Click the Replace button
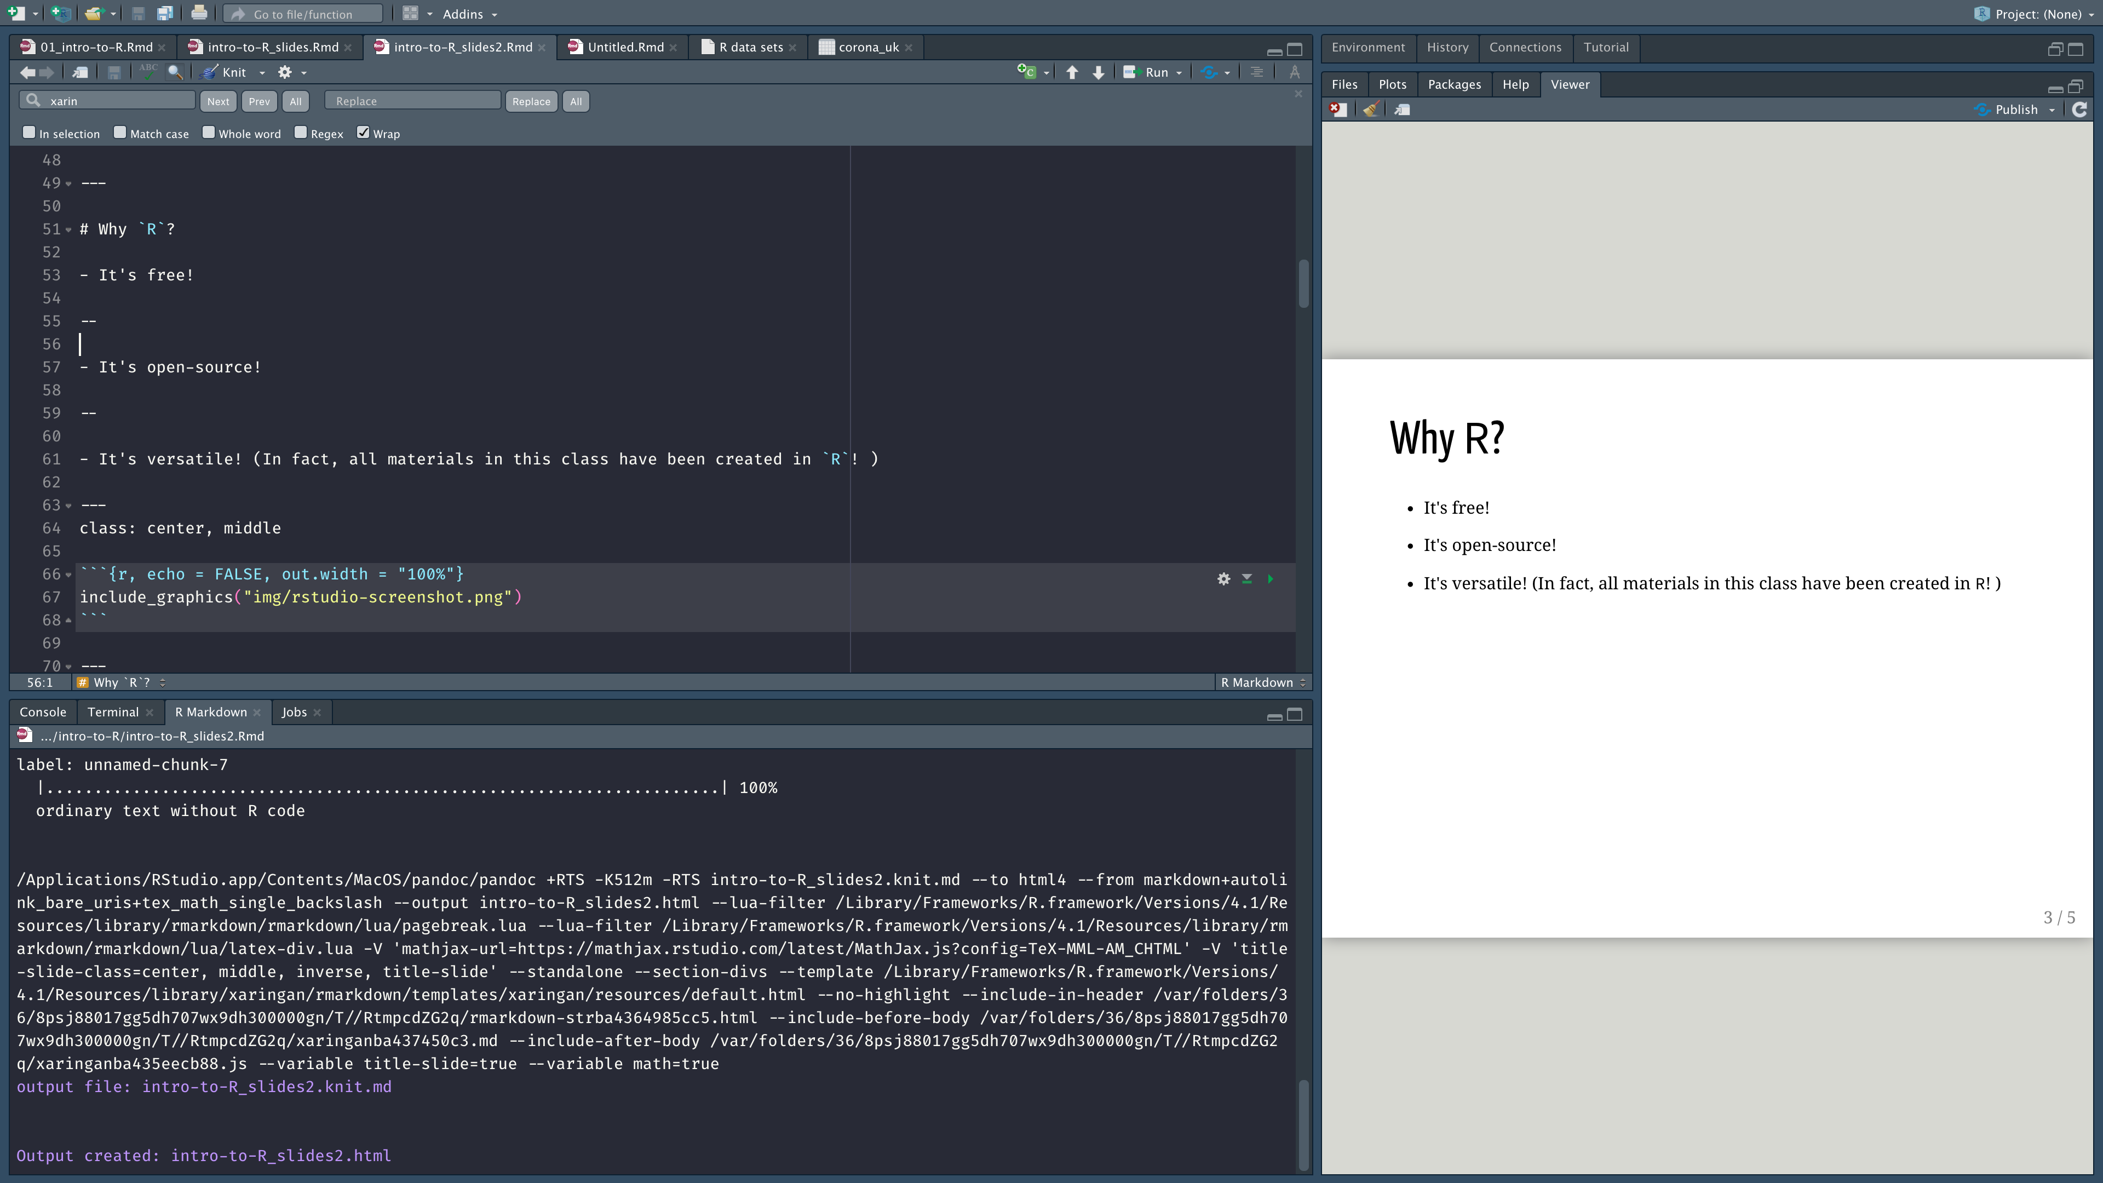This screenshot has height=1183, width=2103. [531, 101]
